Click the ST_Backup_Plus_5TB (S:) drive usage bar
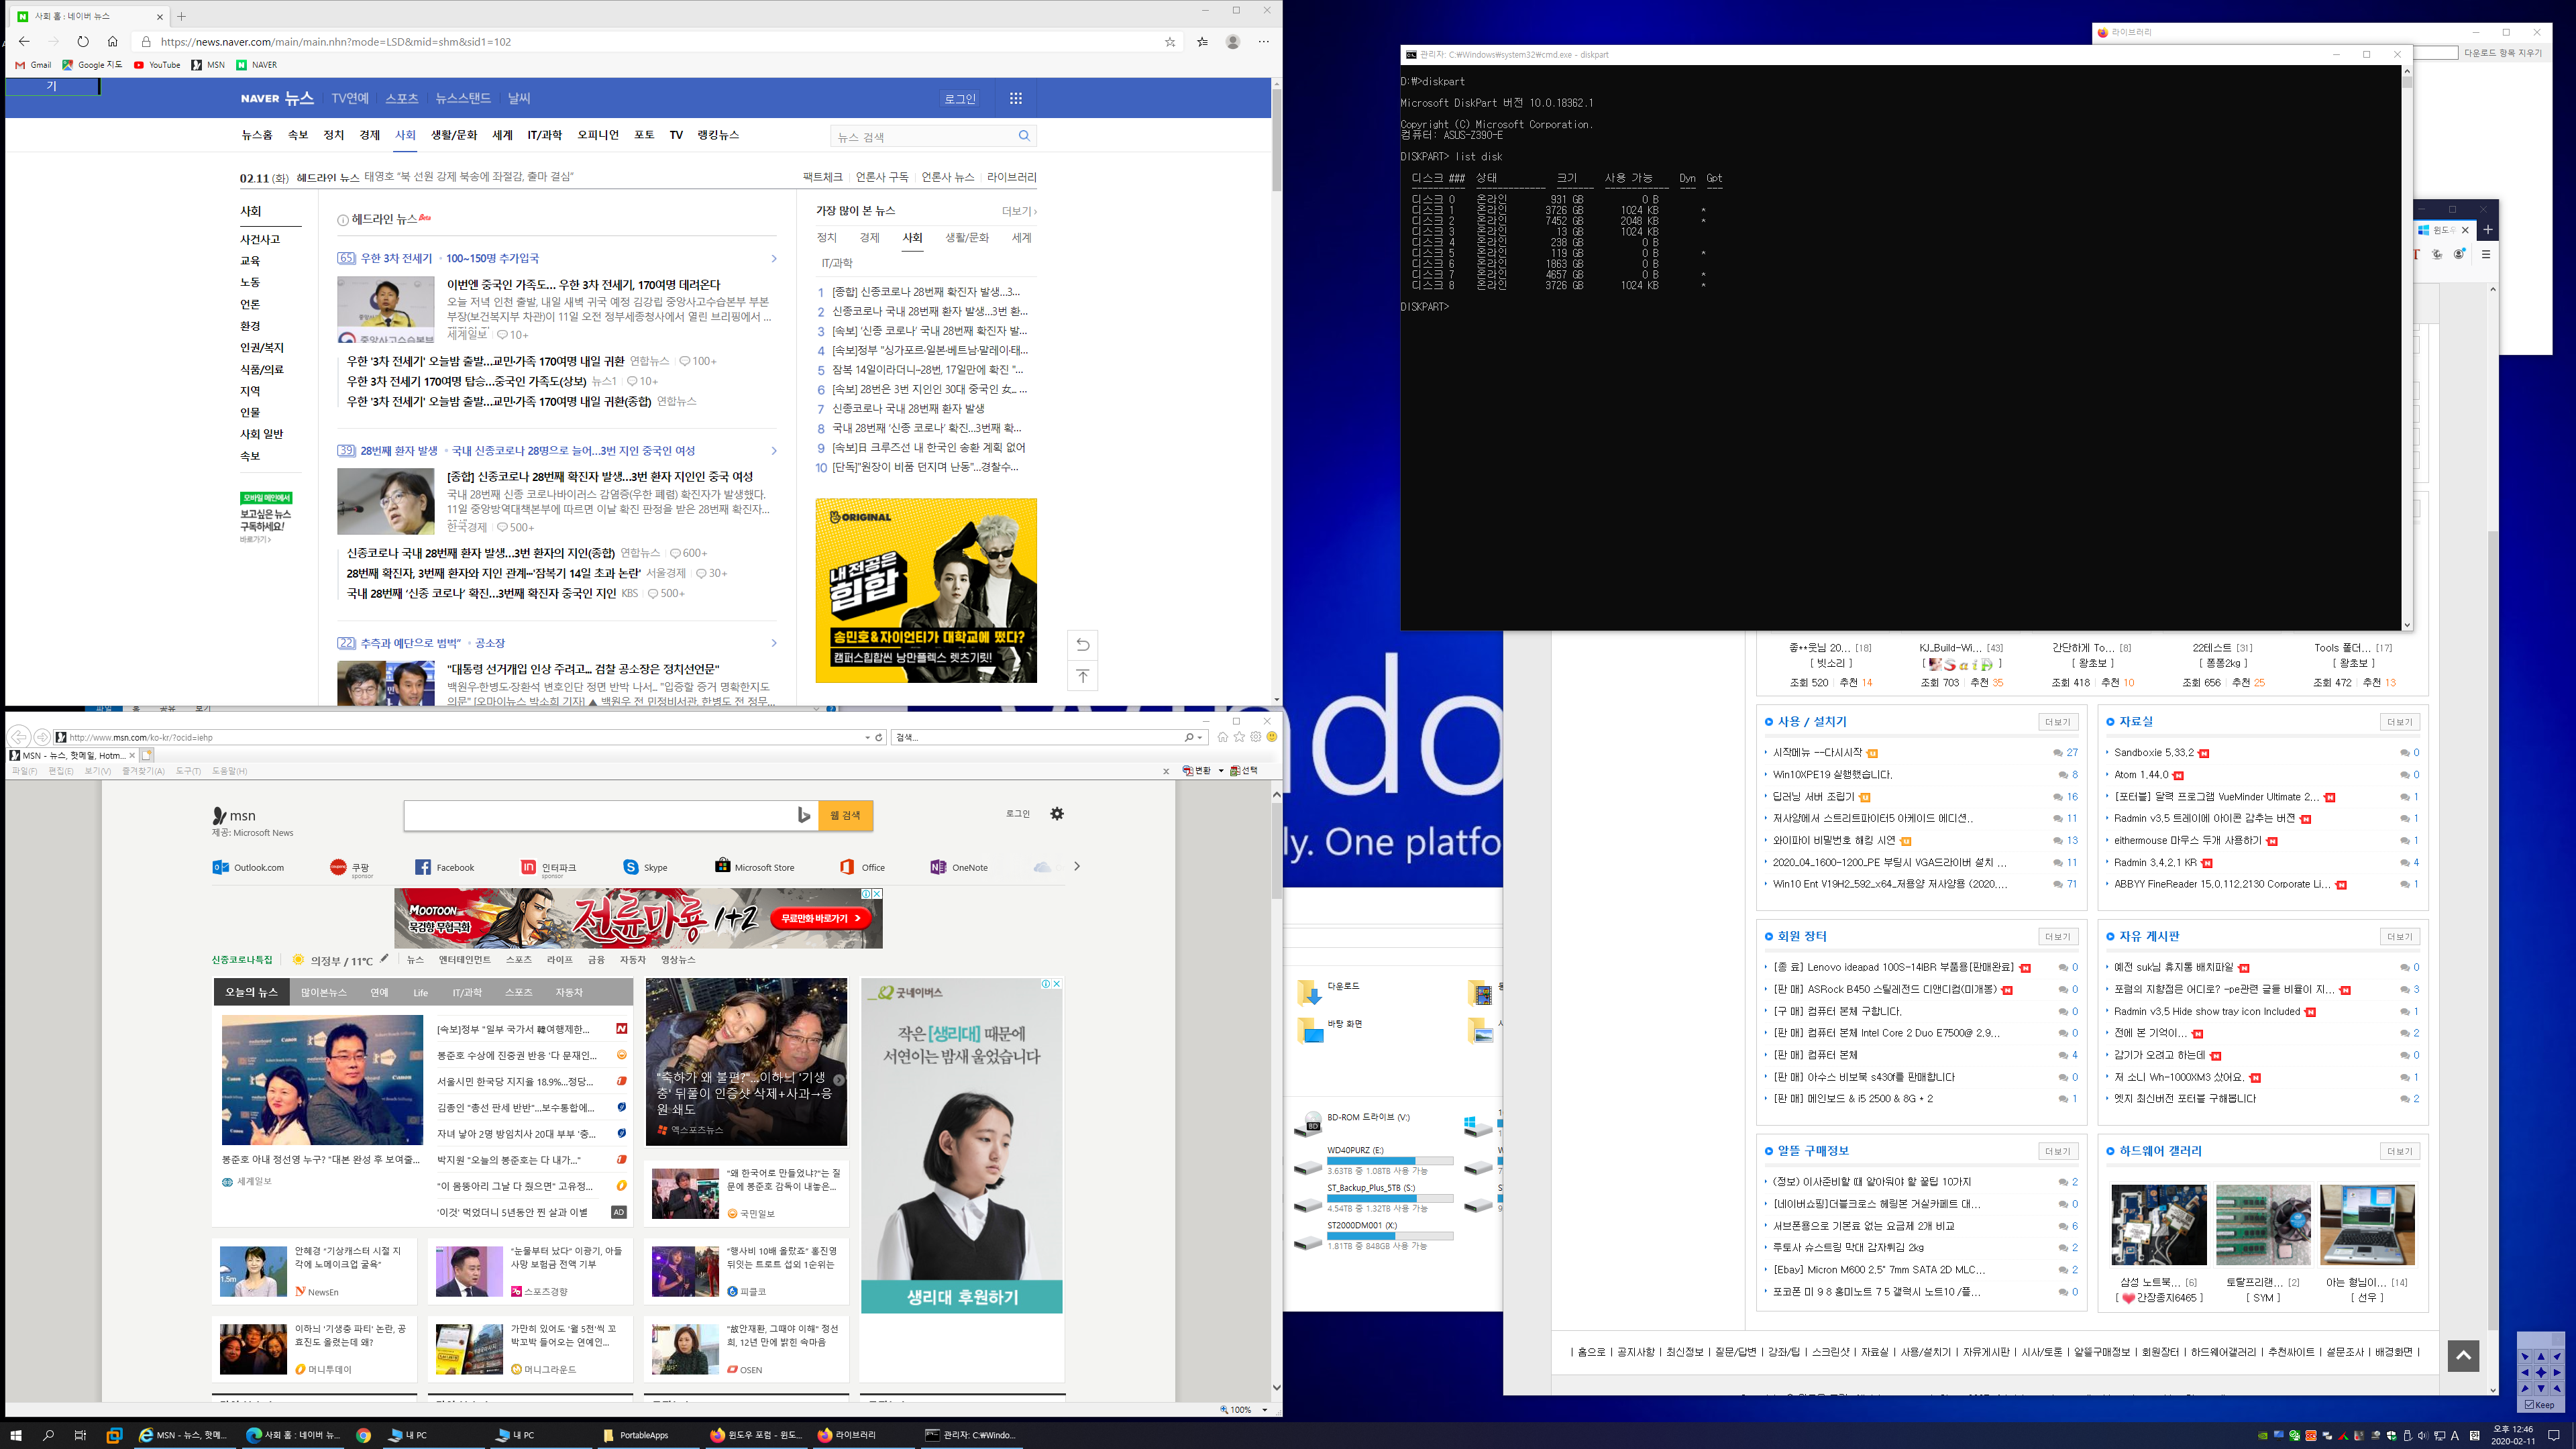 [1390, 1199]
